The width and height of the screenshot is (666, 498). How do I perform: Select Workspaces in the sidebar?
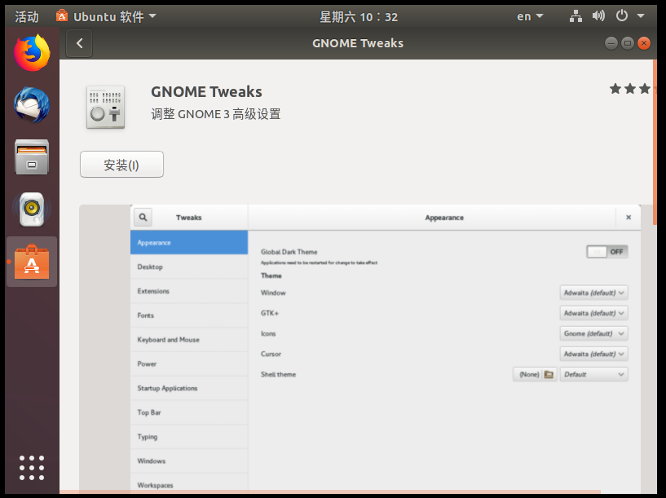(x=189, y=484)
